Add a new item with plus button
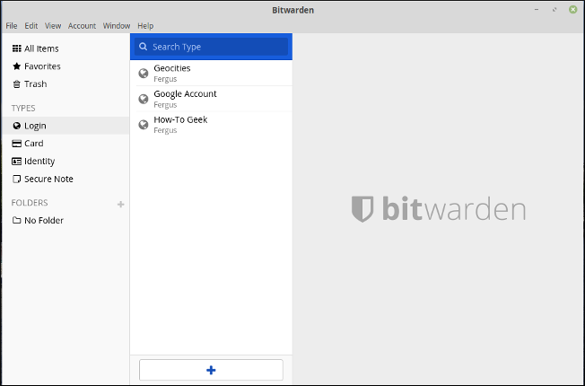585x386 pixels. (211, 370)
